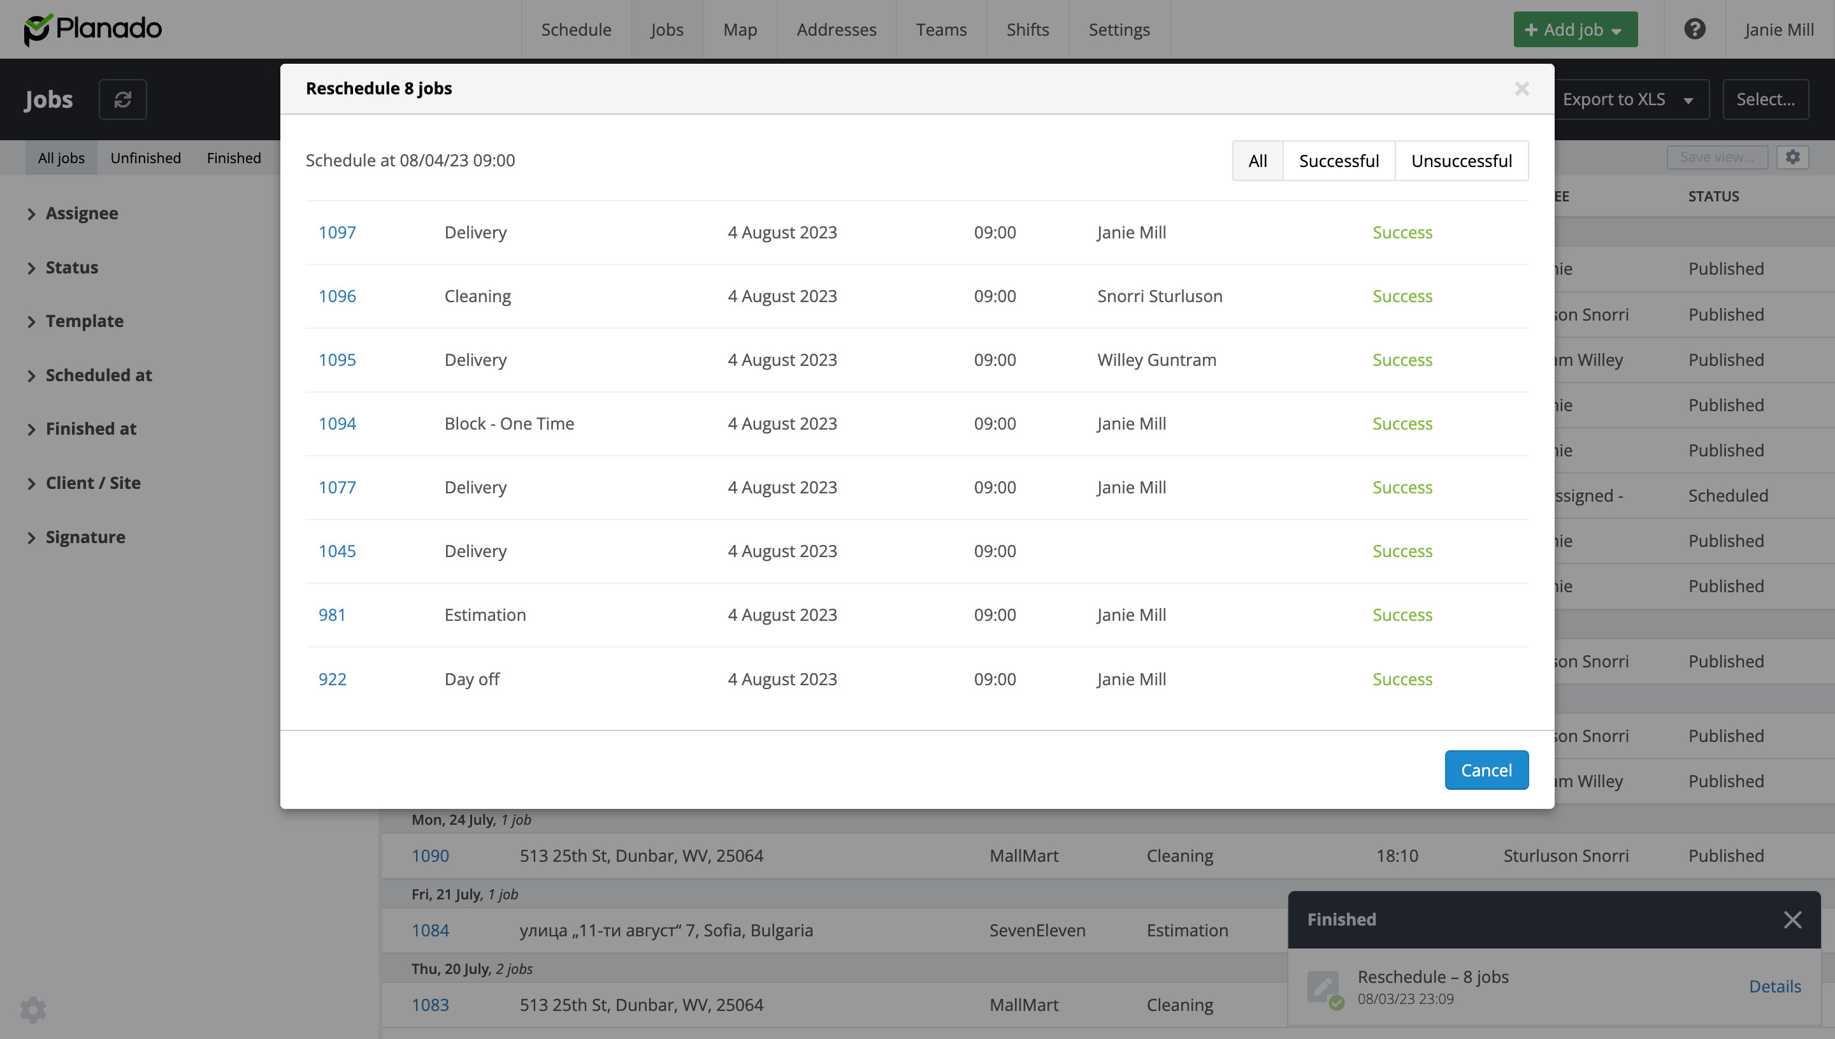Expand the Assignee filter
Viewport: 1835px width, 1039px height.
pos(82,214)
